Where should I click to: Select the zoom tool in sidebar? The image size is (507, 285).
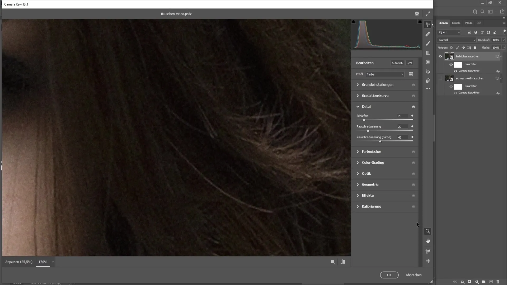pyautogui.click(x=428, y=231)
